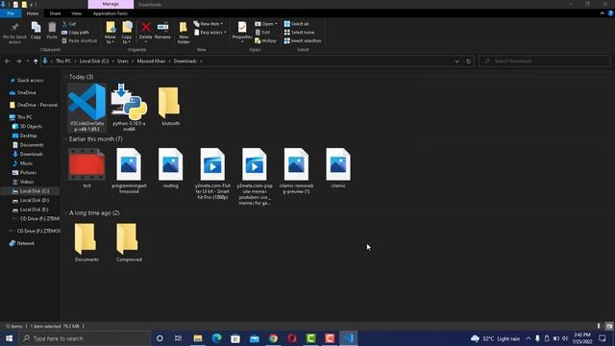Click the Manage contextual tab
The height and width of the screenshot is (346, 615).
[111, 4]
